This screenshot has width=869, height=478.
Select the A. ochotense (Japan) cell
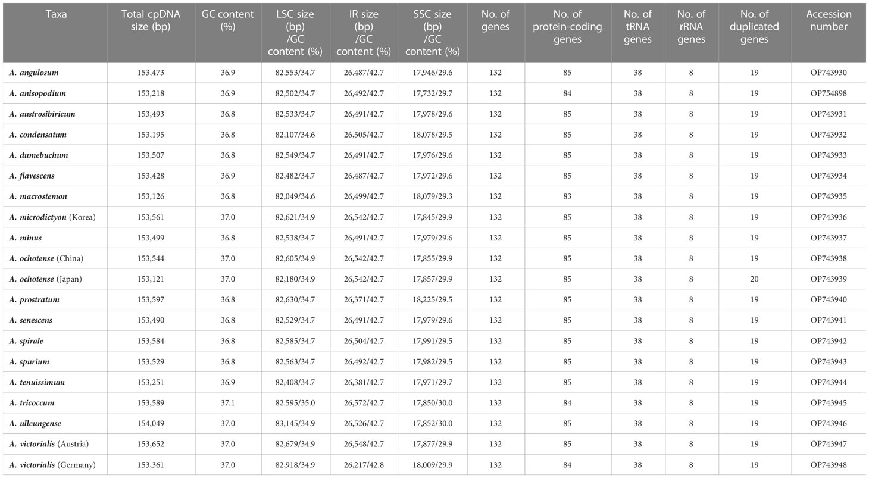46,279
